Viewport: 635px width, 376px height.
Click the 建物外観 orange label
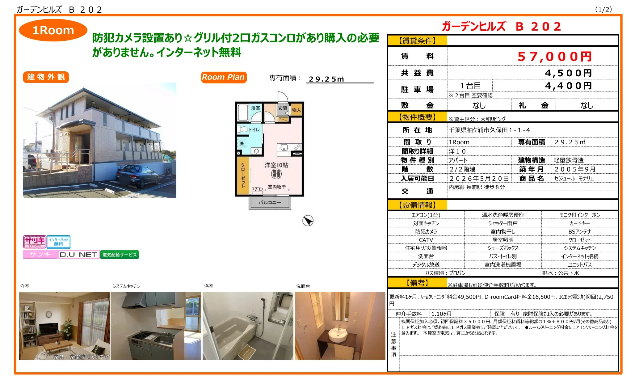[x=46, y=77]
